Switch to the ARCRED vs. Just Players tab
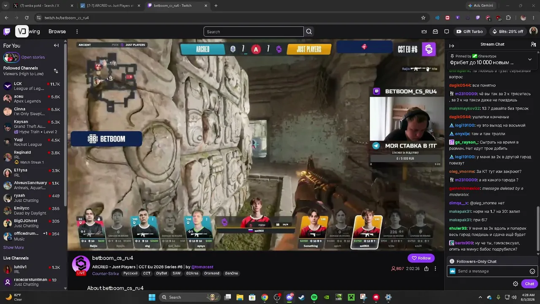The image size is (540, 304). point(111,5)
